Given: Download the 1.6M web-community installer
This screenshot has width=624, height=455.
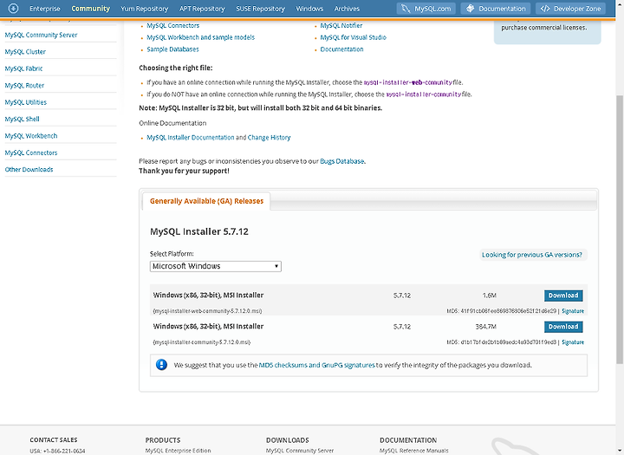Looking at the screenshot, I should click(563, 296).
